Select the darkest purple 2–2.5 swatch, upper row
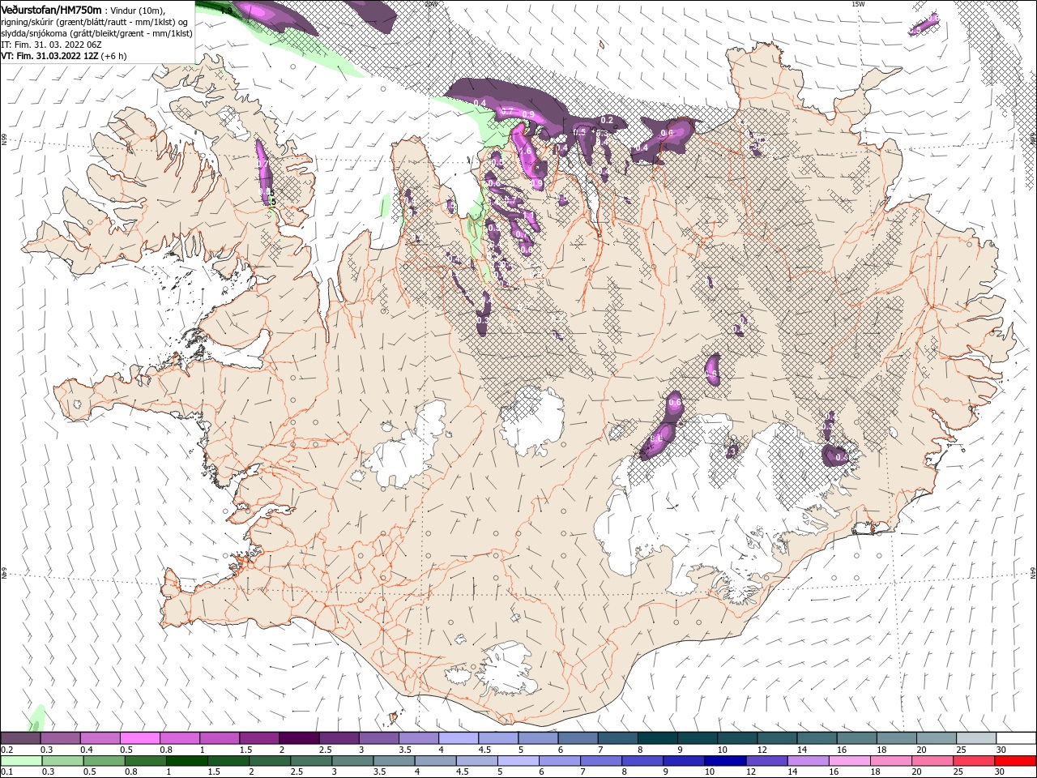Viewport: 1037px width, 778px height. (x=299, y=737)
